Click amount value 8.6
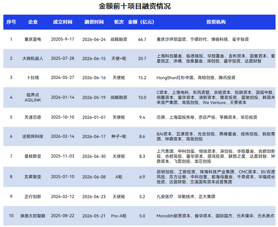This screenshot has height=227, width=278. tap(142, 136)
